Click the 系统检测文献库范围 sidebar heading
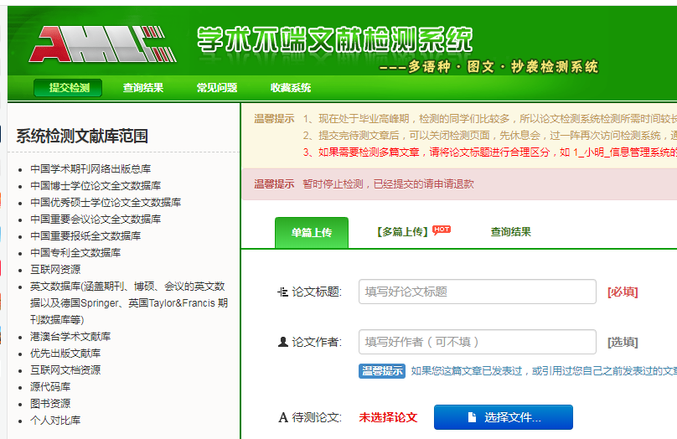 pos(82,137)
